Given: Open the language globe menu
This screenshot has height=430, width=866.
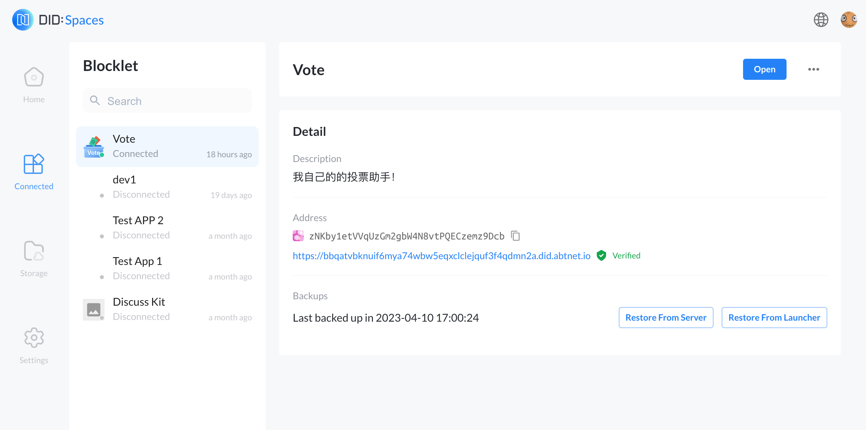Looking at the screenshot, I should pos(821,20).
